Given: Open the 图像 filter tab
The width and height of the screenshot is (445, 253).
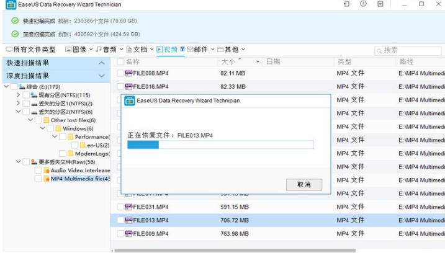Looking at the screenshot, I should (x=79, y=50).
